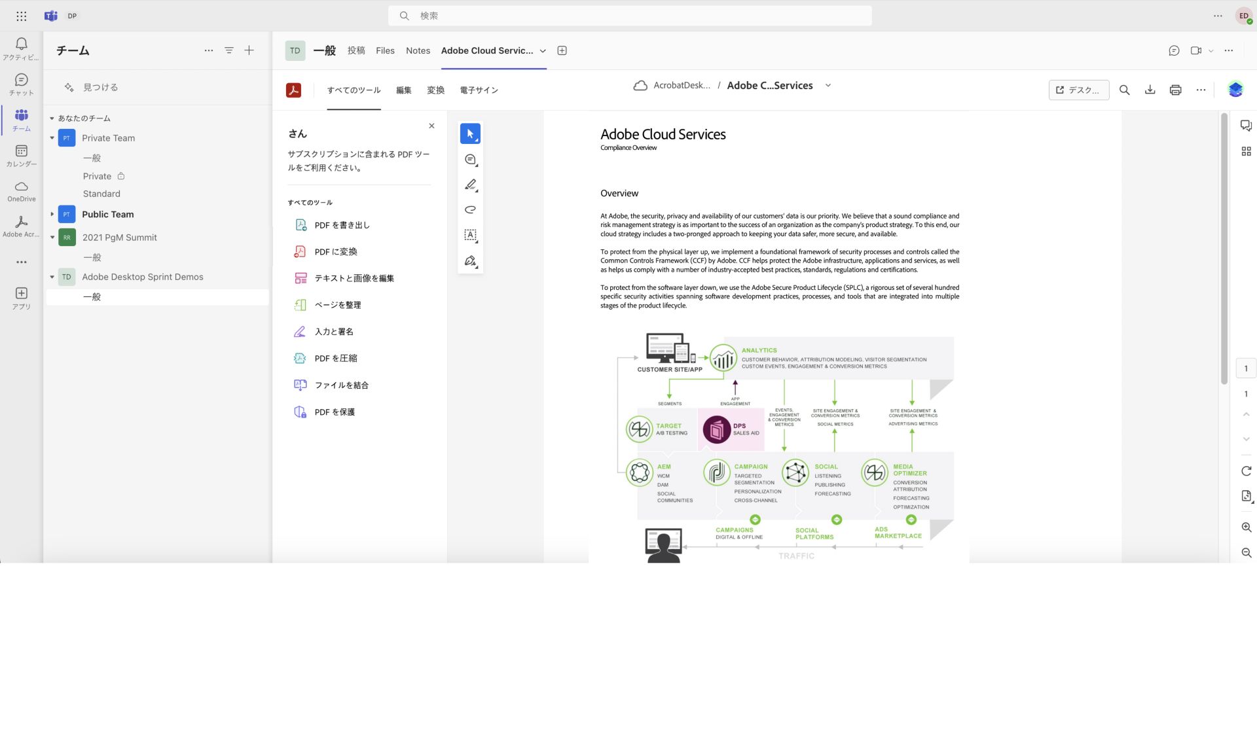The height and width of the screenshot is (748, 1257).
Task: Collapse the あなたのチーム section
Action: coord(52,118)
